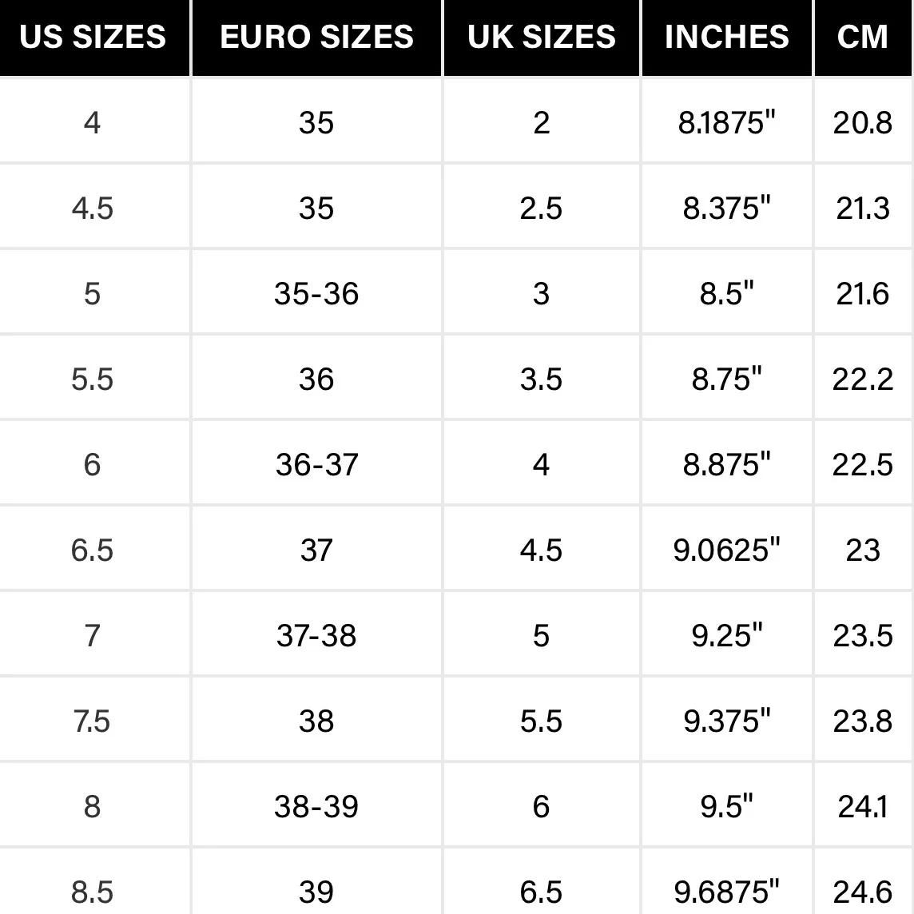Click the 35-36 Euro size cell
Image resolution: width=914 pixels, height=914 pixels.
tap(316, 293)
